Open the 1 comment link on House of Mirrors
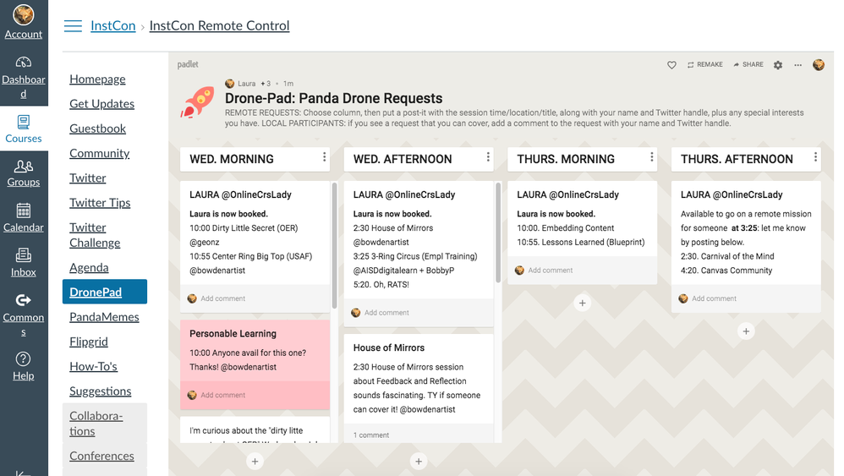Screen dimensions: 844x476 [371, 435]
